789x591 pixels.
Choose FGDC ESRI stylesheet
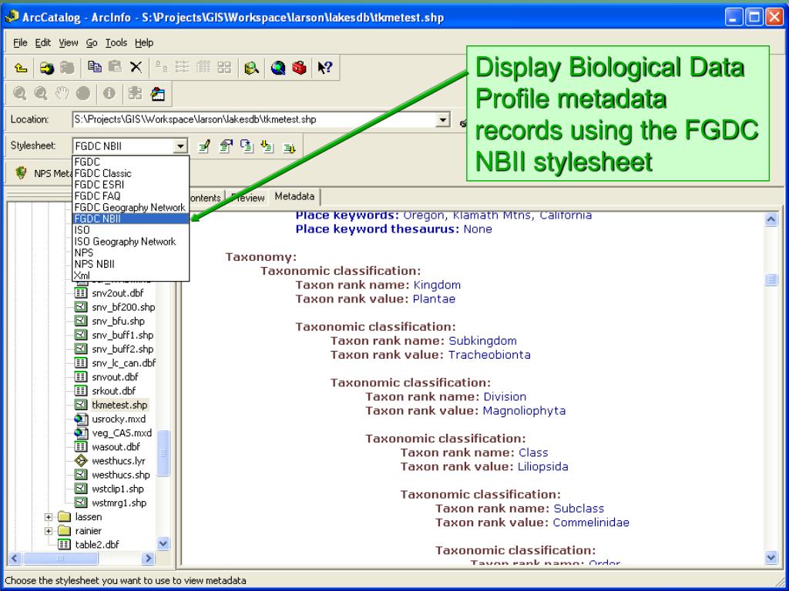click(x=130, y=185)
